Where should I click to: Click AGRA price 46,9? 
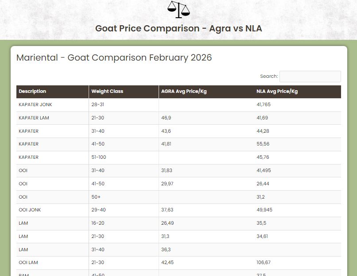point(166,118)
